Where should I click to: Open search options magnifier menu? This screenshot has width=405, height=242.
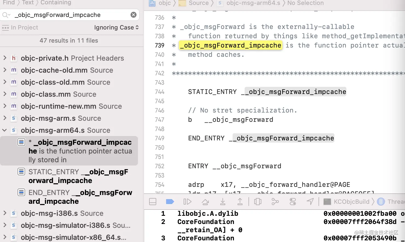click(6, 15)
